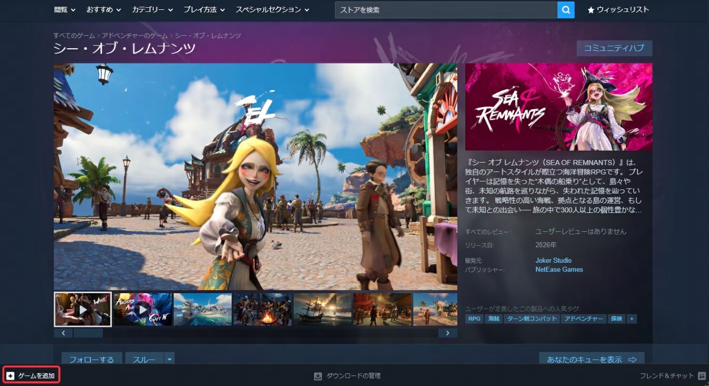709x386 pixels.
Task: Click the plus icon beside ゲームを追加
Action: click(11, 376)
